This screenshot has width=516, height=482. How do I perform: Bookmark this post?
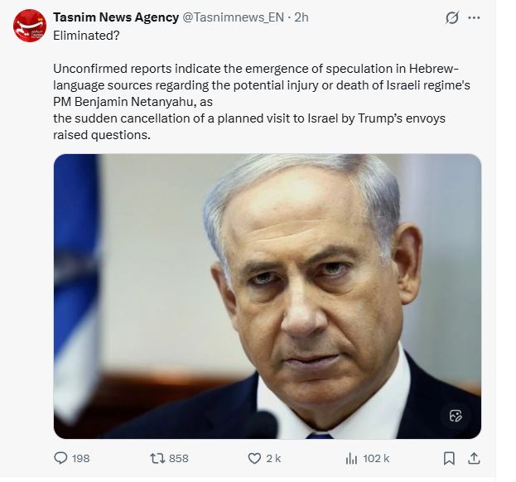click(449, 458)
